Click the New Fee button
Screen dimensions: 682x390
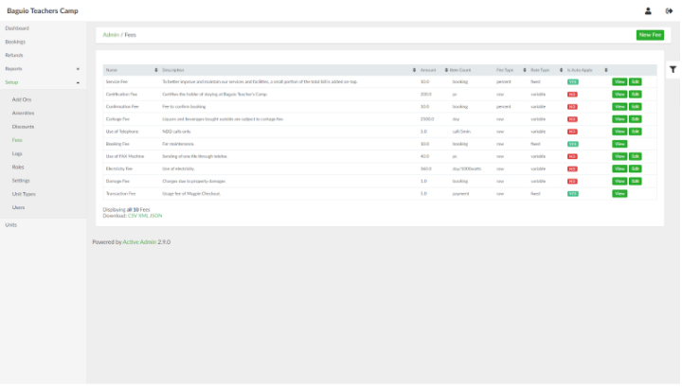click(650, 35)
